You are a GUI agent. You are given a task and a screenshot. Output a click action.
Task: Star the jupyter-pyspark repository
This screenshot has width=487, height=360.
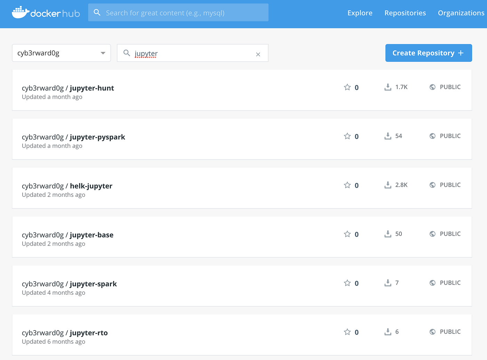tap(347, 136)
